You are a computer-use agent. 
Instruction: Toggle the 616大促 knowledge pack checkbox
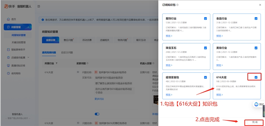point(256,77)
